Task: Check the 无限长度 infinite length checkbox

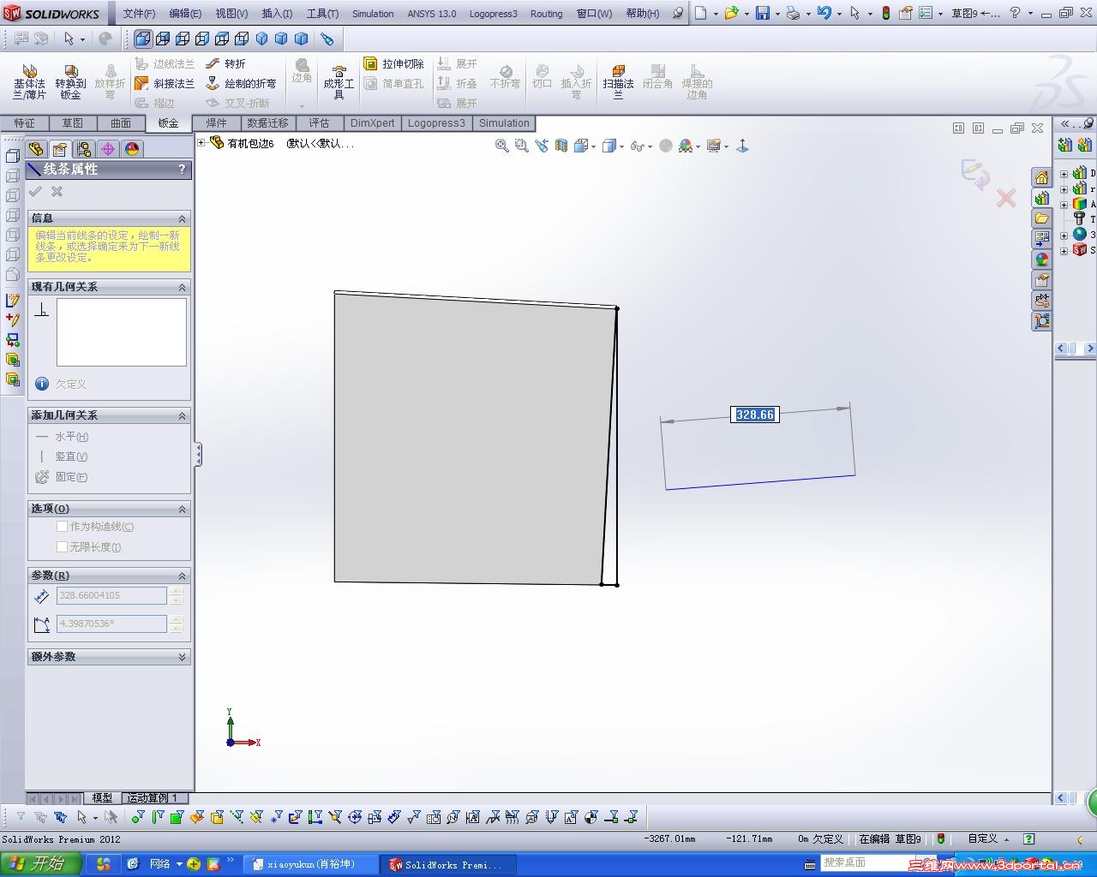Action: (62, 546)
